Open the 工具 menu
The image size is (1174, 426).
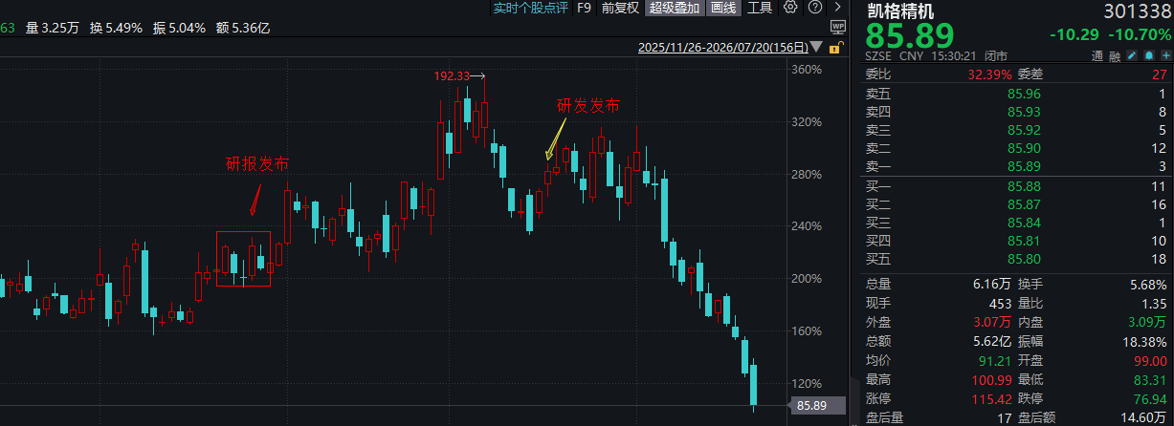pyautogui.click(x=760, y=8)
